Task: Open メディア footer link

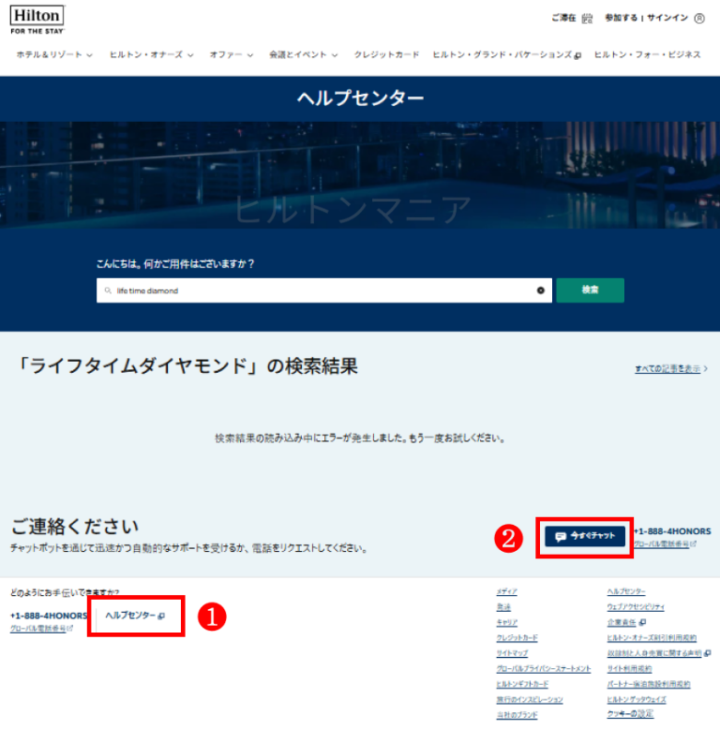Action: (x=507, y=592)
